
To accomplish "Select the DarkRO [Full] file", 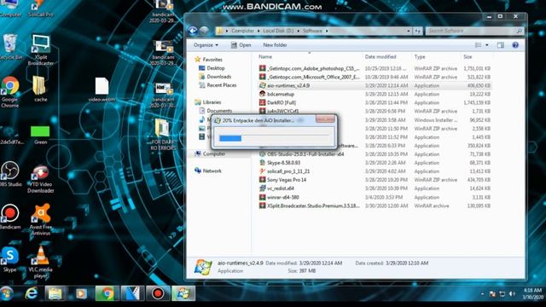I will (x=375, y=102).
